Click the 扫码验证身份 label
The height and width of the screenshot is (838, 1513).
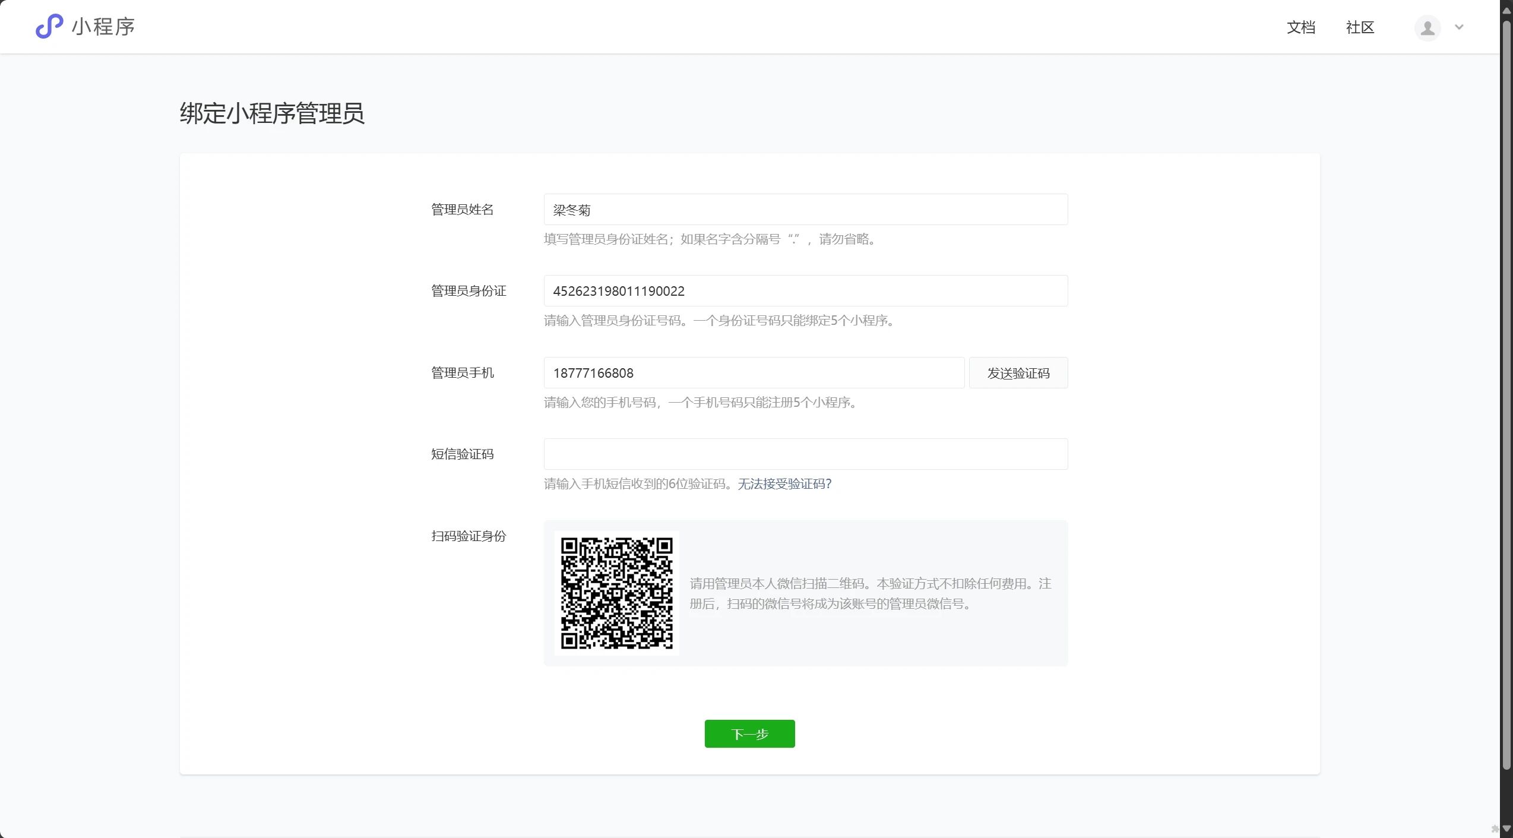click(468, 536)
